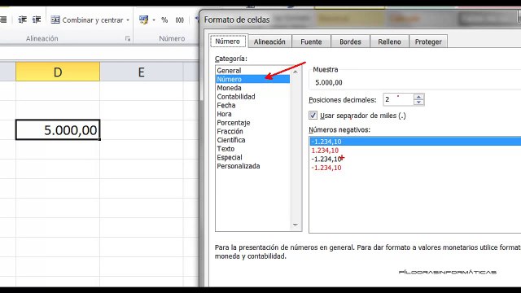
Task: Click the accounting number format icon
Action: click(144, 20)
